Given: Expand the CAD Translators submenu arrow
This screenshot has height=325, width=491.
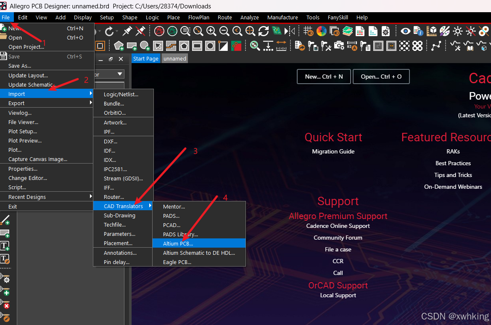Looking at the screenshot, I should coord(150,206).
